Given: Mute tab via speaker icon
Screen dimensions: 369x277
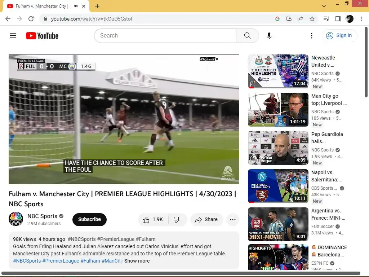Looking at the screenshot, I should click(x=76, y=6).
